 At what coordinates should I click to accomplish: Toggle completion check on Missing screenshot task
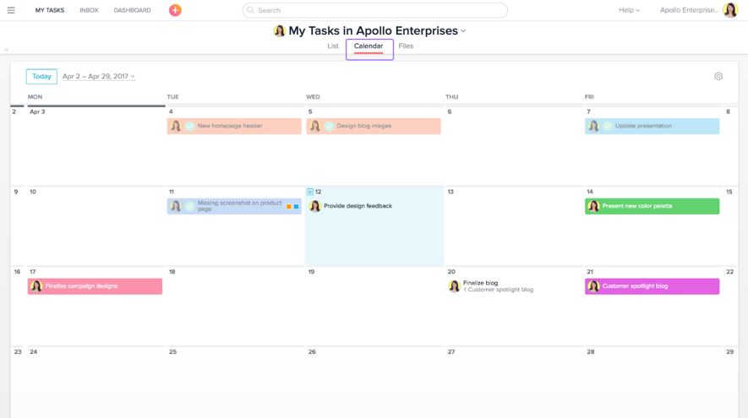190,206
